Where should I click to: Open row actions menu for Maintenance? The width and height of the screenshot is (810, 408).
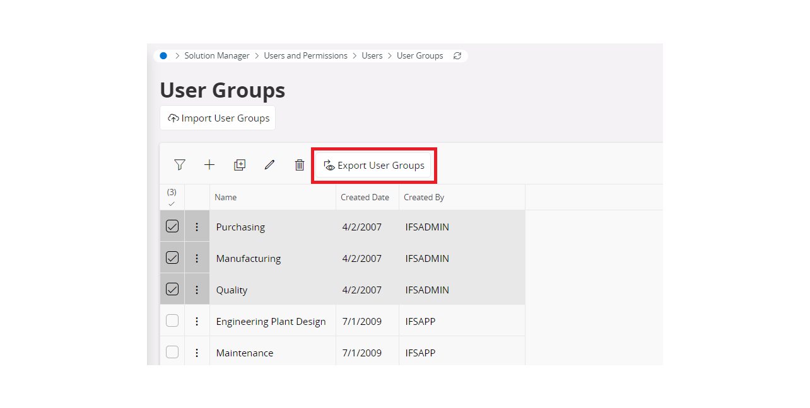pos(197,353)
